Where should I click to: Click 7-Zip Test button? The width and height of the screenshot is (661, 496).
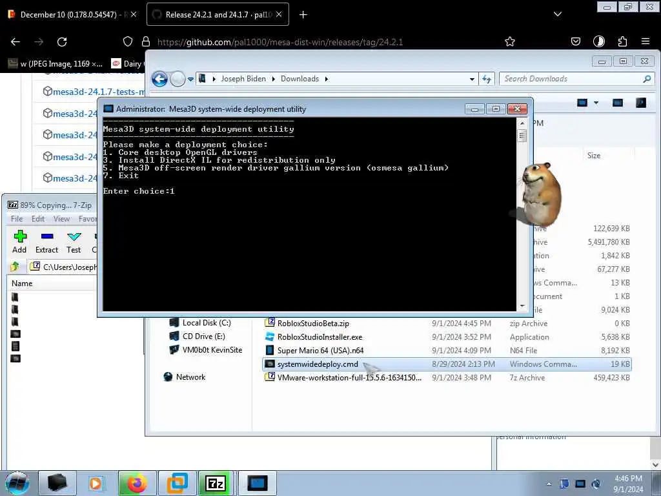(74, 242)
